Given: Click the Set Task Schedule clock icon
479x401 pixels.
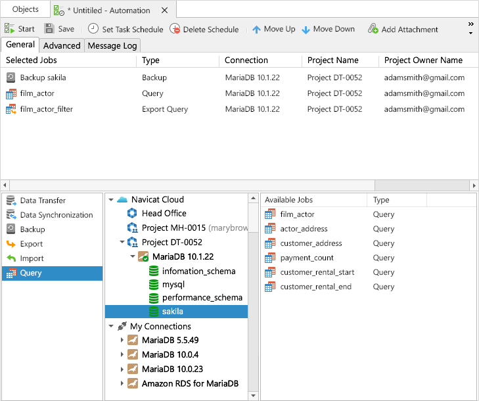Looking at the screenshot, I should (93, 29).
